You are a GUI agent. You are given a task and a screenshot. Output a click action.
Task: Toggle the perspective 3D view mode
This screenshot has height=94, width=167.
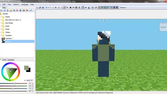tap(83, 8)
